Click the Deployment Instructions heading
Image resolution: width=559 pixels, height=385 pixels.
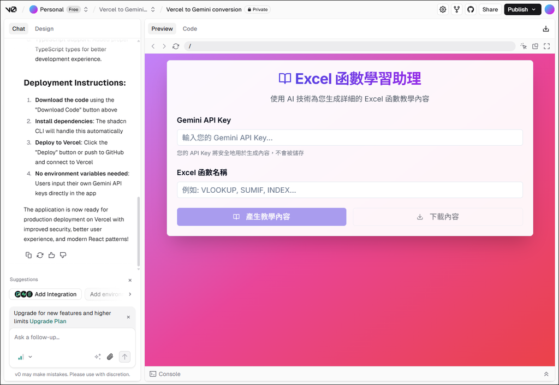click(x=75, y=82)
